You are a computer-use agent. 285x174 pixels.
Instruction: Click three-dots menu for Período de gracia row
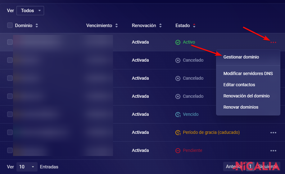point(273,133)
